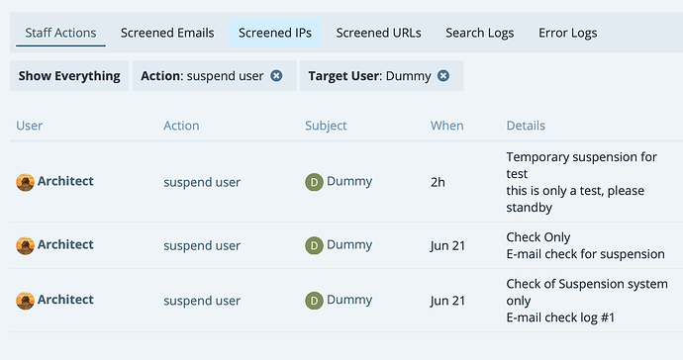
Task: Click Dummy's avatar in the 'E-mail check log #1' row
Action: 314,301
